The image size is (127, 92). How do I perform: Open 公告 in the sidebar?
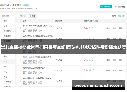pyautogui.click(x=5, y=26)
